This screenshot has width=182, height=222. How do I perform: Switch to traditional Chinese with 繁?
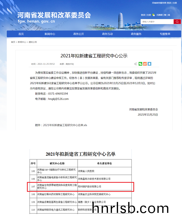[165, 15]
